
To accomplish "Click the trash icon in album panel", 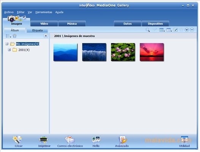I will [x=15, y=36].
